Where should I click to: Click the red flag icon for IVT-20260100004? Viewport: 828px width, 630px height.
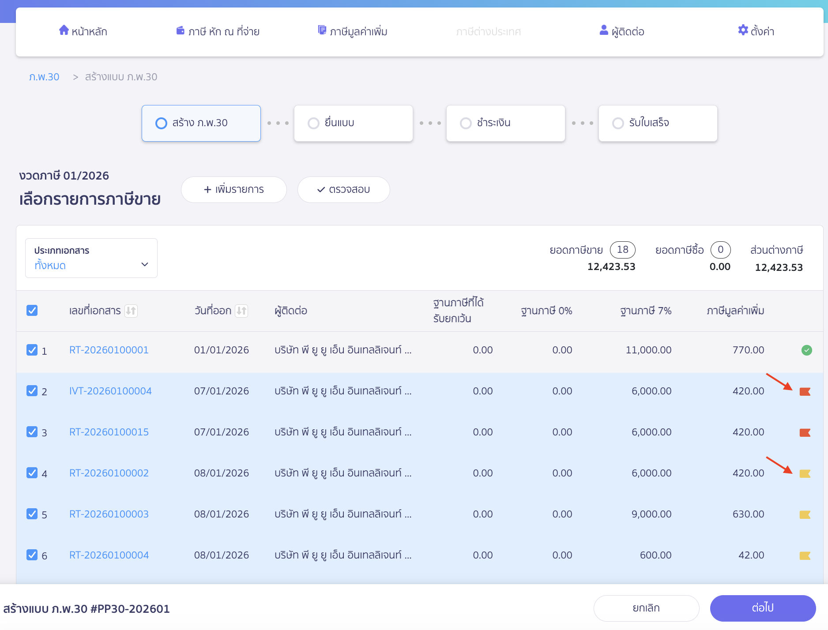(805, 391)
